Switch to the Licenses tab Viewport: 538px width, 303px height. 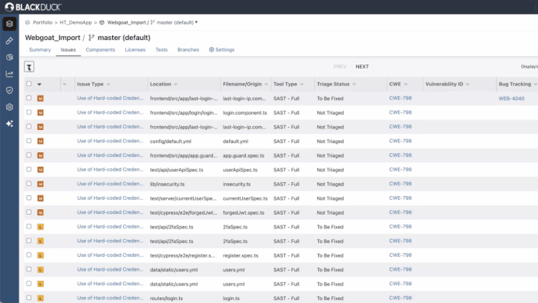pyautogui.click(x=135, y=50)
